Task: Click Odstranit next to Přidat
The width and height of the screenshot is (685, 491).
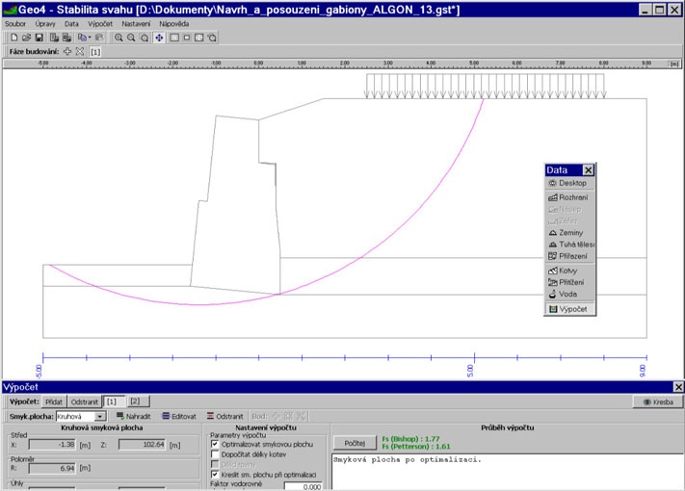Action: (x=85, y=402)
